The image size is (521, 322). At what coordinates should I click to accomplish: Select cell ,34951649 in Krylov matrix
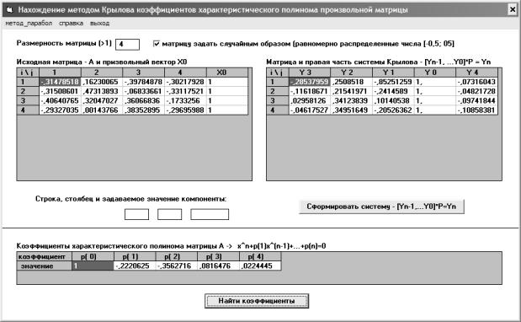352,110
